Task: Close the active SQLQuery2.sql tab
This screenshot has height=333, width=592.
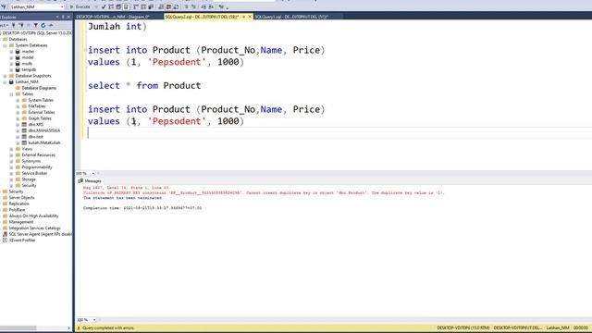Action: (x=250, y=17)
